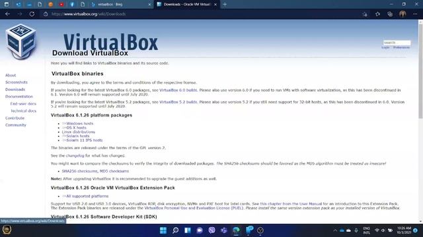Viewport: 423px width, 237px height.
Task: Click the OneDrive cloud tray icon
Action: click(x=342, y=230)
